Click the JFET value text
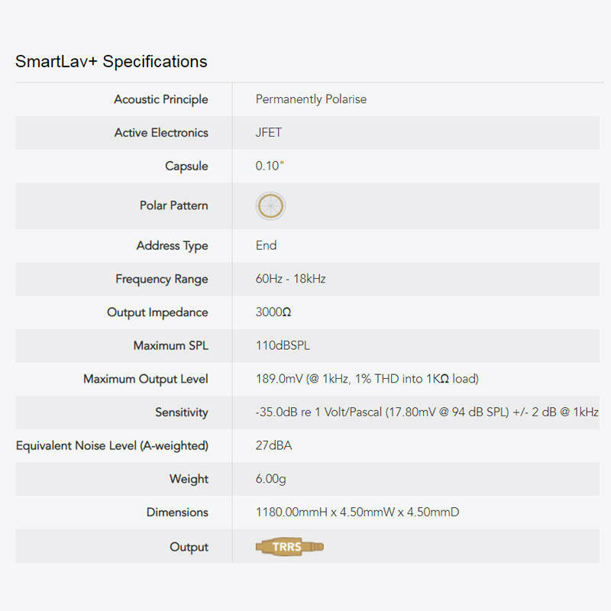The width and height of the screenshot is (611, 611). [269, 133]
